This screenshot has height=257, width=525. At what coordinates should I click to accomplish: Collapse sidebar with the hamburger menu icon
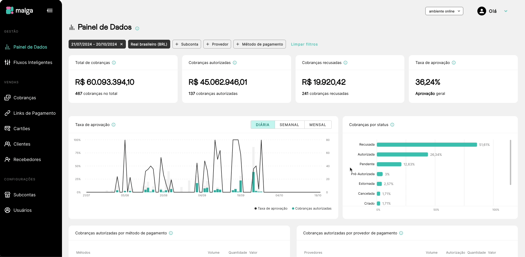pyautogui.click(x=50, y=10)
